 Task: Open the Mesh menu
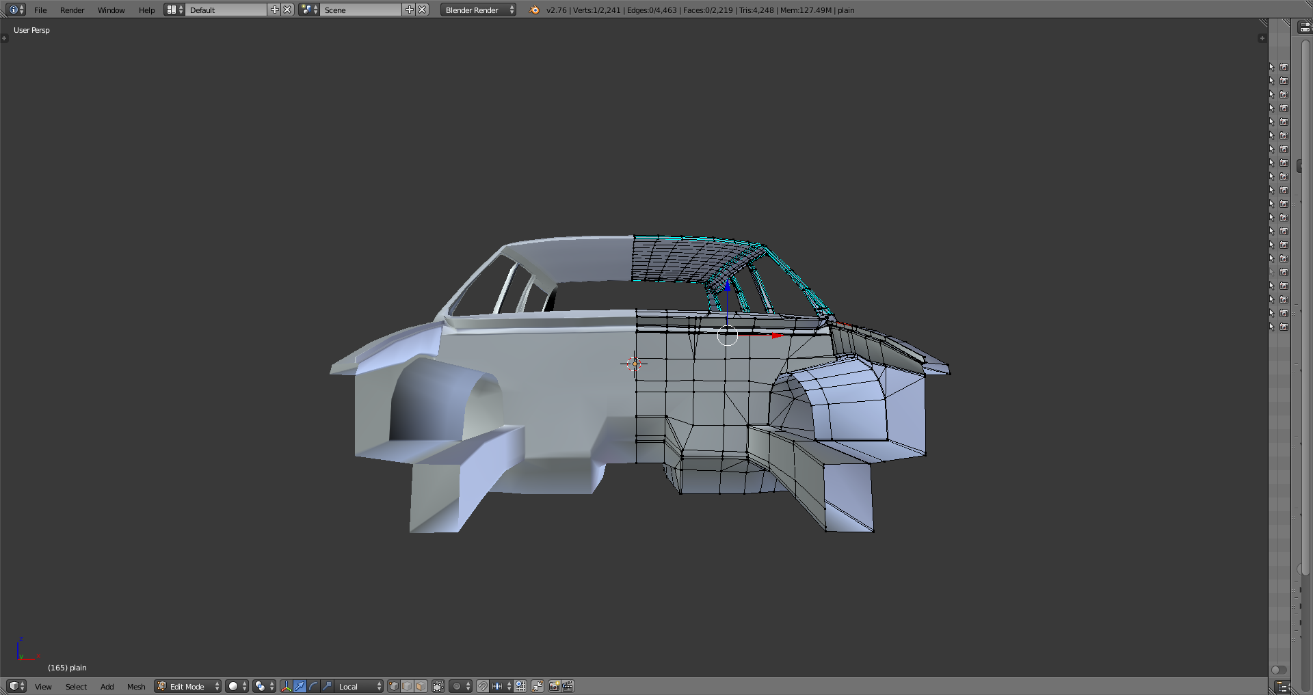[x=136, y=686]
